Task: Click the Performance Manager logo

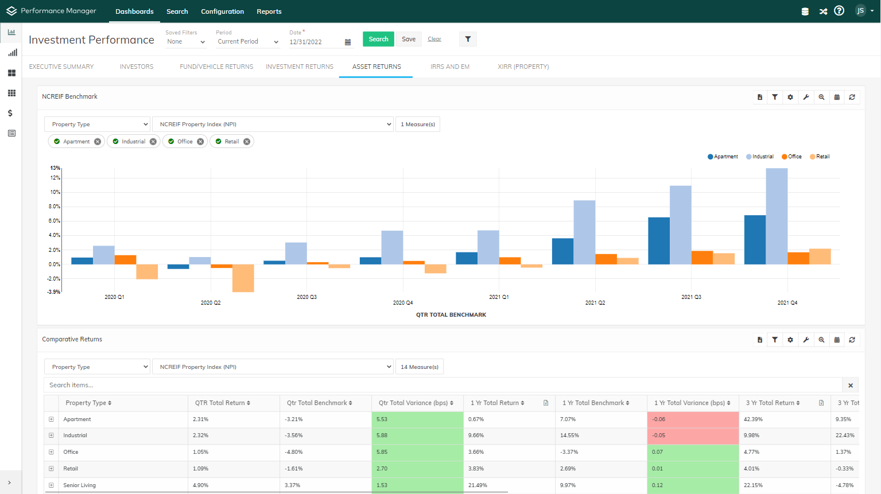Action: tap(51, 11)
